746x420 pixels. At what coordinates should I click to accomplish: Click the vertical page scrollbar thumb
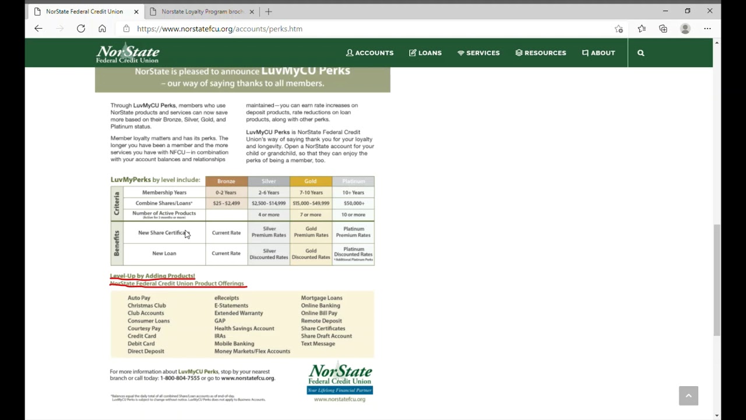(717, 280)
